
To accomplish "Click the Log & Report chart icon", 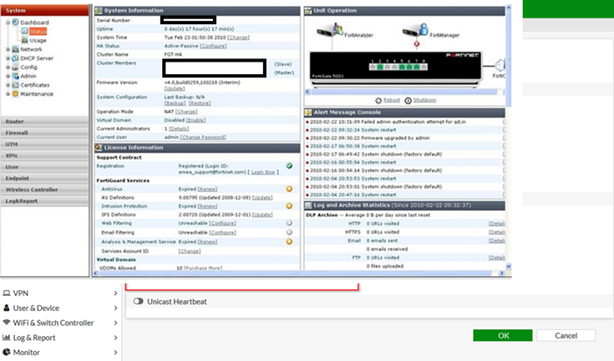I will point(7,338).
